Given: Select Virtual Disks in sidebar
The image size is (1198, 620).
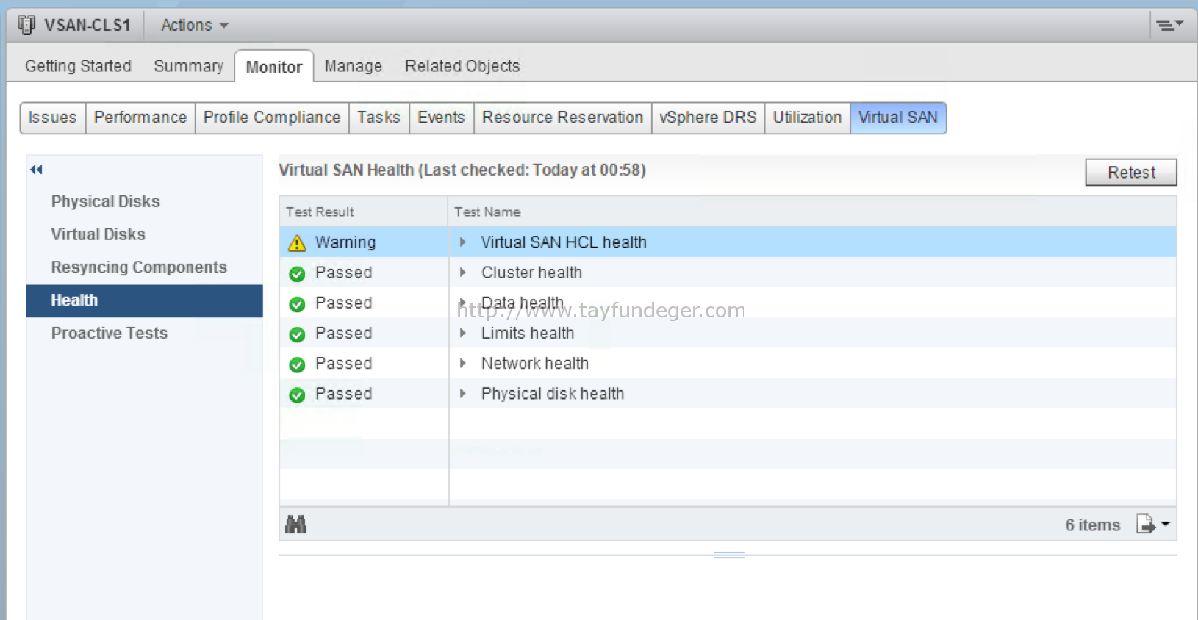Looking at the screenshot, I should point(98,234).
